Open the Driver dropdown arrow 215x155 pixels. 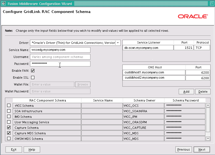tap(118, 43)
